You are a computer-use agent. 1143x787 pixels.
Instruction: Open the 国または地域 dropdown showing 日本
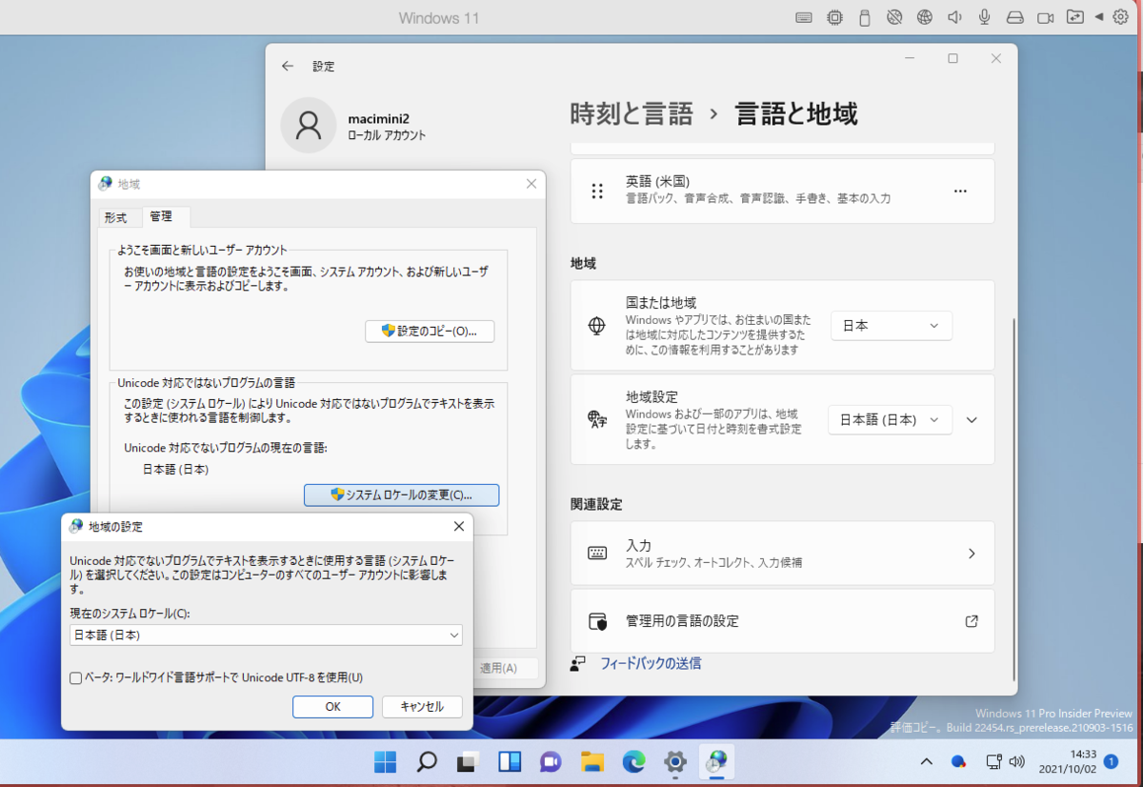pyautogui.click(x=891, y=326)
